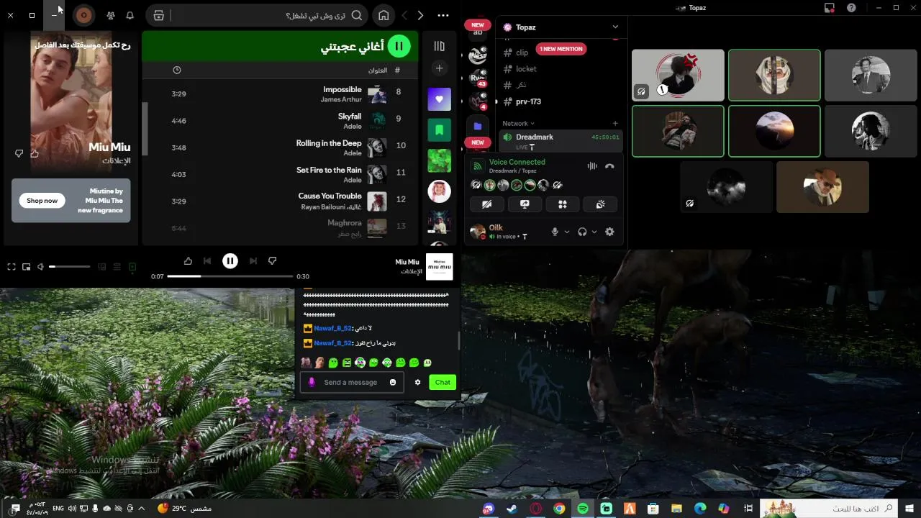921x518 pixels.
Task: Open Spotify profile avatar
Action: tap(84, 15)
